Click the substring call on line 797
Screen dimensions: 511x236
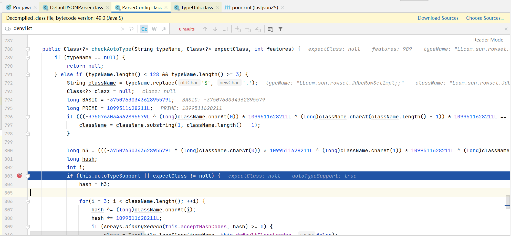(160, 125)
